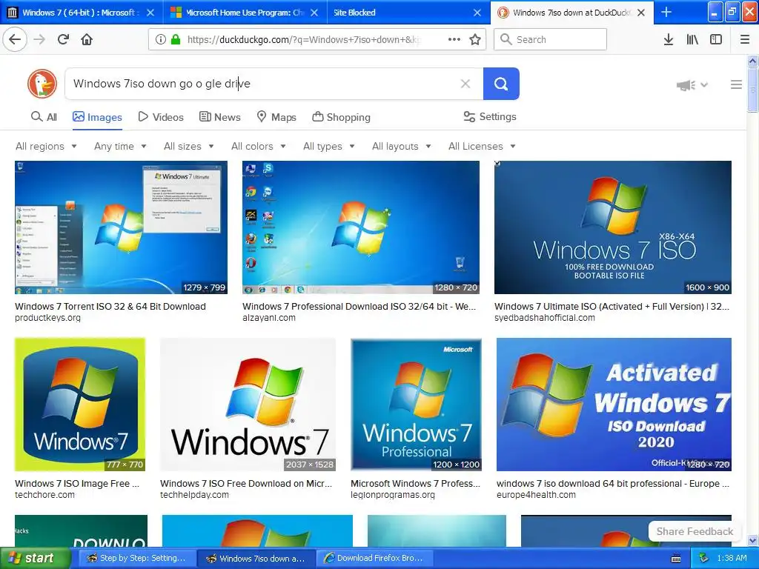Screen dimensions: 759x569
Task: Click the page scrollbar down arrow
Action: 753,540
